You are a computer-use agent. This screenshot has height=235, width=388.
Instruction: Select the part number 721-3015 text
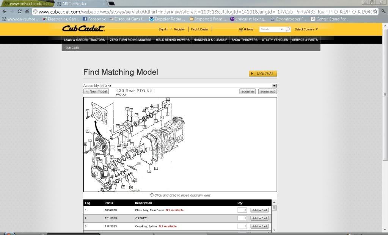[x=111, y=218]
